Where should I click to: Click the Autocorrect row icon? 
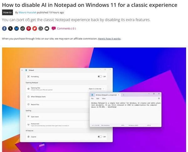(x=29, y=125)
